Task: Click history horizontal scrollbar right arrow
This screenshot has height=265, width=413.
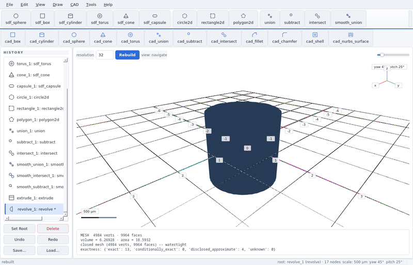Action: tap(61, 219)
